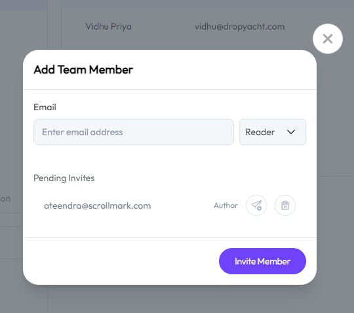The image size is (354, 313).
Task: Expand role options using the chevron arrow
Action: coord(291,132)
